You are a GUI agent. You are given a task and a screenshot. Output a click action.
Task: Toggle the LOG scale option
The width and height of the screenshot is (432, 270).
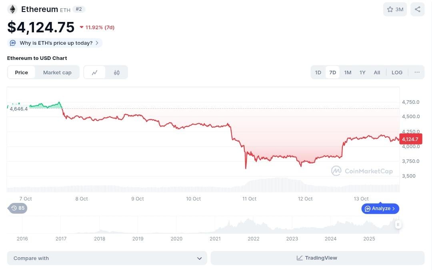point(397,72)
